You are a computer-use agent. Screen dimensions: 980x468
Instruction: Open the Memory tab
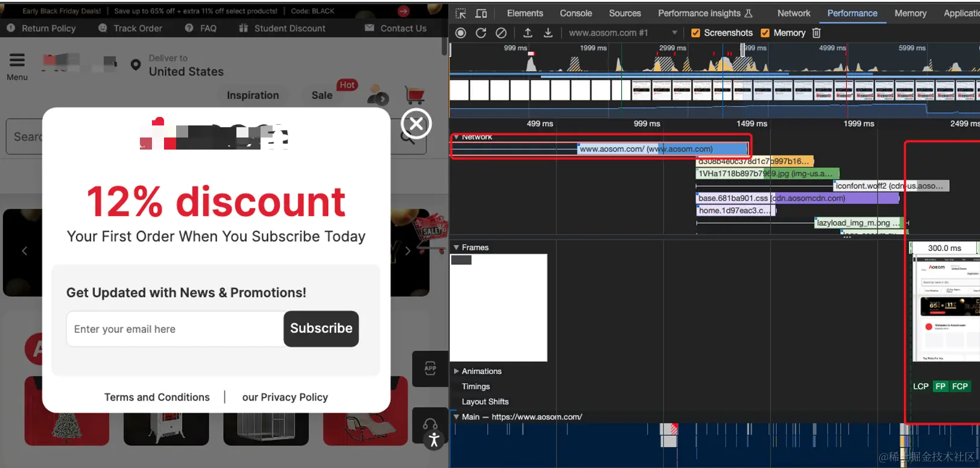point(910,13)
